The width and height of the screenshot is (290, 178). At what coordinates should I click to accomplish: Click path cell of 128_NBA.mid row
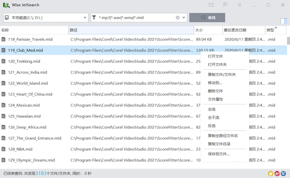pyautogui.click(x=132, y=149)
